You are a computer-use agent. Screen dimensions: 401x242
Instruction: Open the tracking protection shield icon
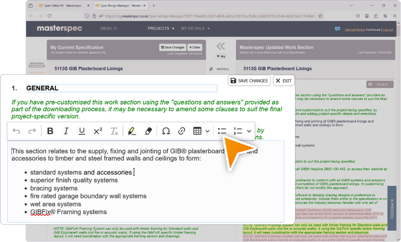point(87,16)
